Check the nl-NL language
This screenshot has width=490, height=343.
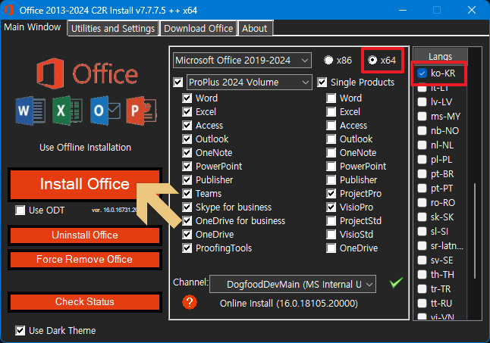click(422, 145)
